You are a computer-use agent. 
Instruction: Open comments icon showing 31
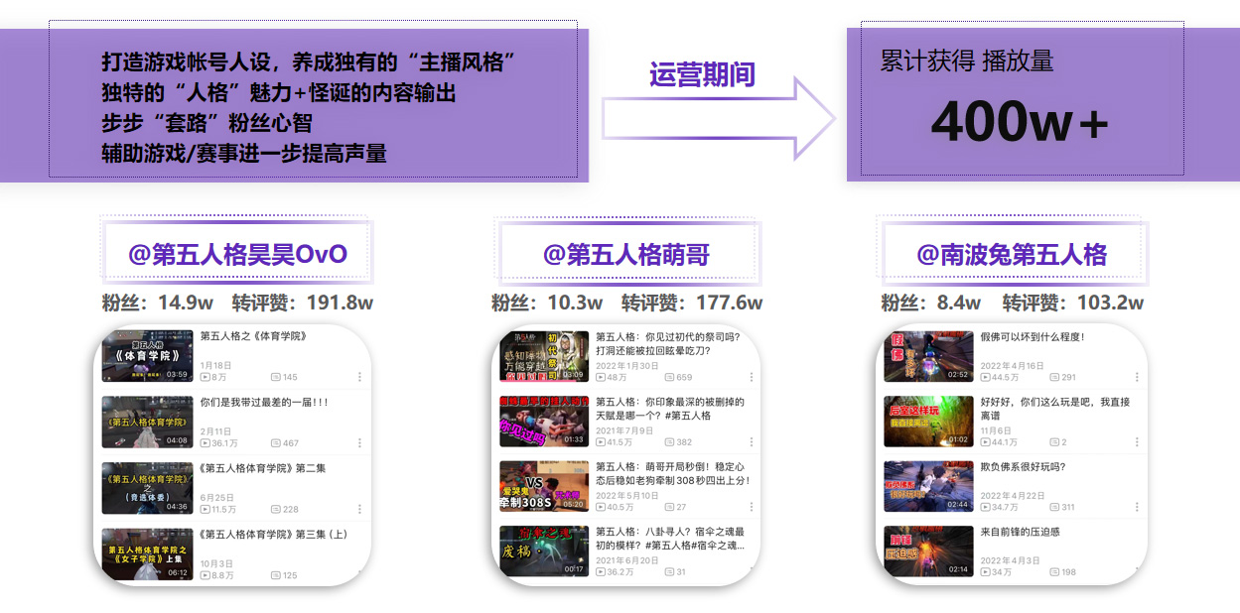point(670,572)
